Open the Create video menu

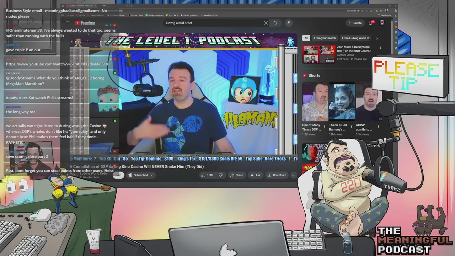[x=355, y=23]
